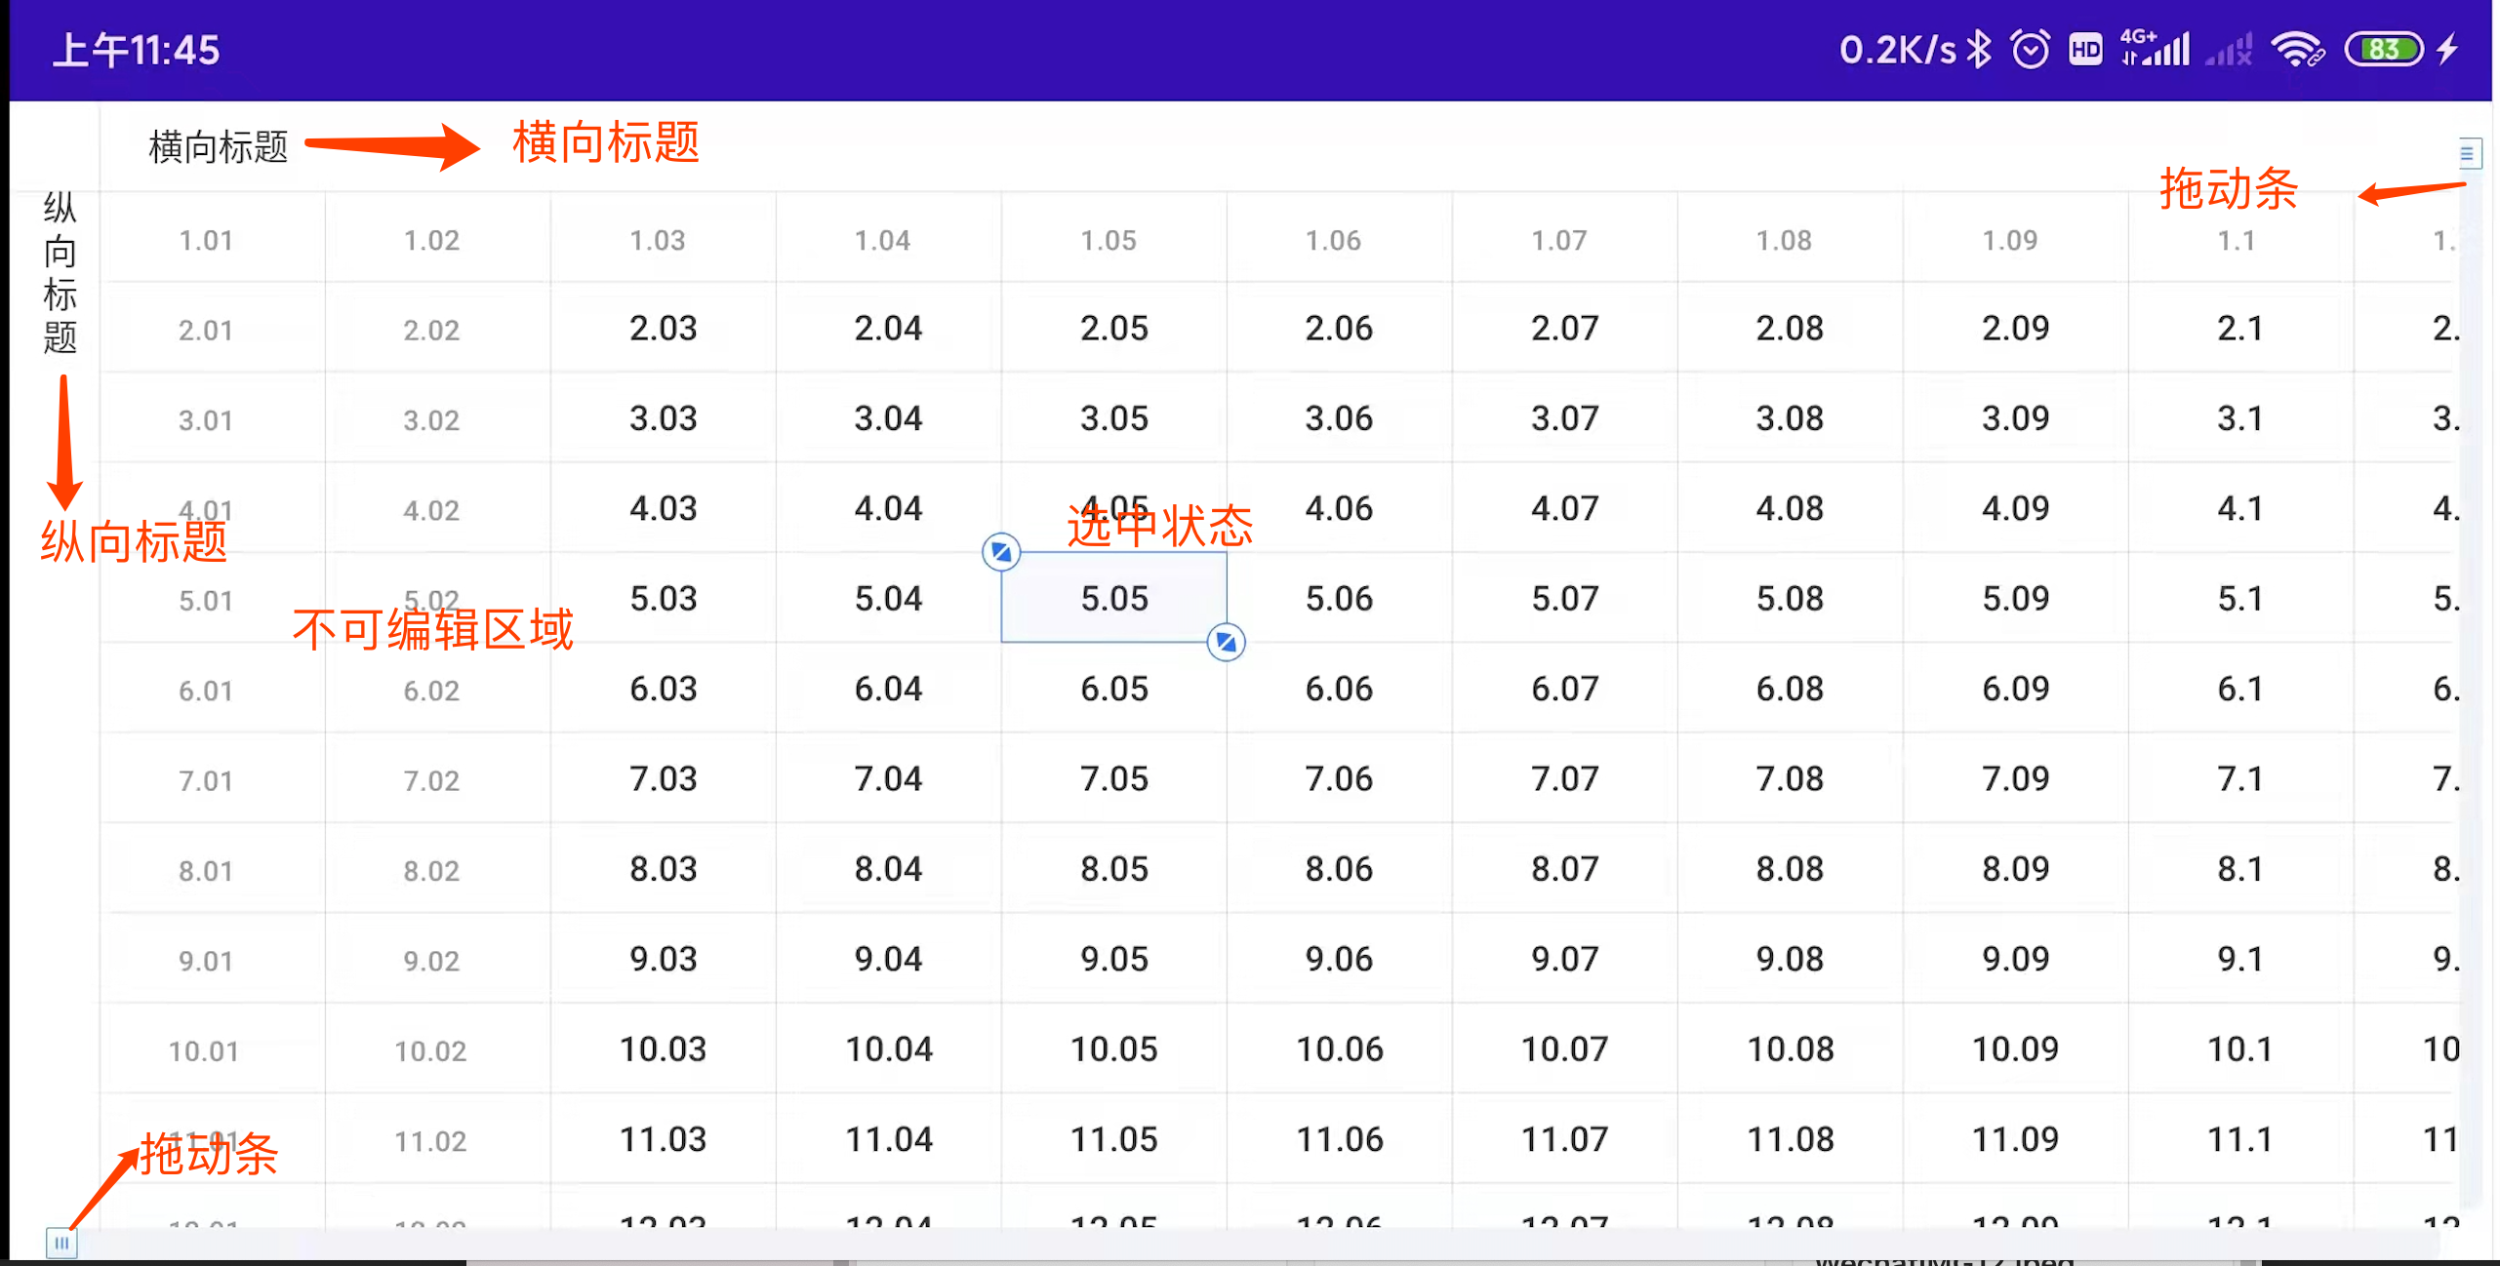2500x1266 pixels.
Task: Tap the 4G signal strength icon
Action: tap(2155, 49)
